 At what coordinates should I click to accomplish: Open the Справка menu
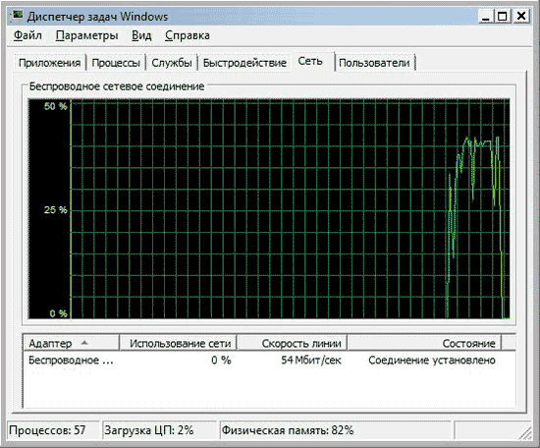tap(188, 35)
